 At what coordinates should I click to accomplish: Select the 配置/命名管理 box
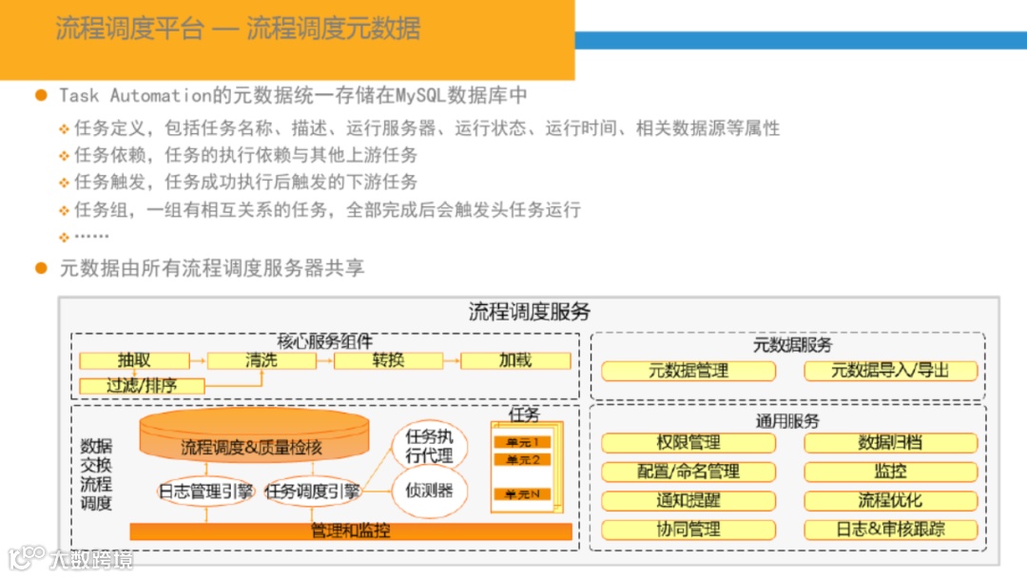point(688,472)
